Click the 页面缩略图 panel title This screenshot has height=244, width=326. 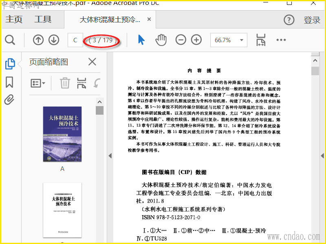[x=48, y=62]
